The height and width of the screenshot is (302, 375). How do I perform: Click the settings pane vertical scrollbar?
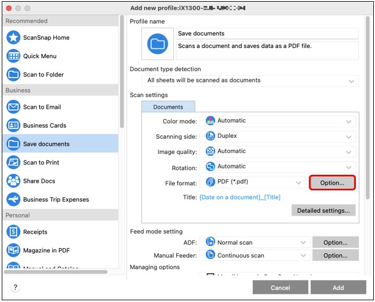[x=367, y=108]
